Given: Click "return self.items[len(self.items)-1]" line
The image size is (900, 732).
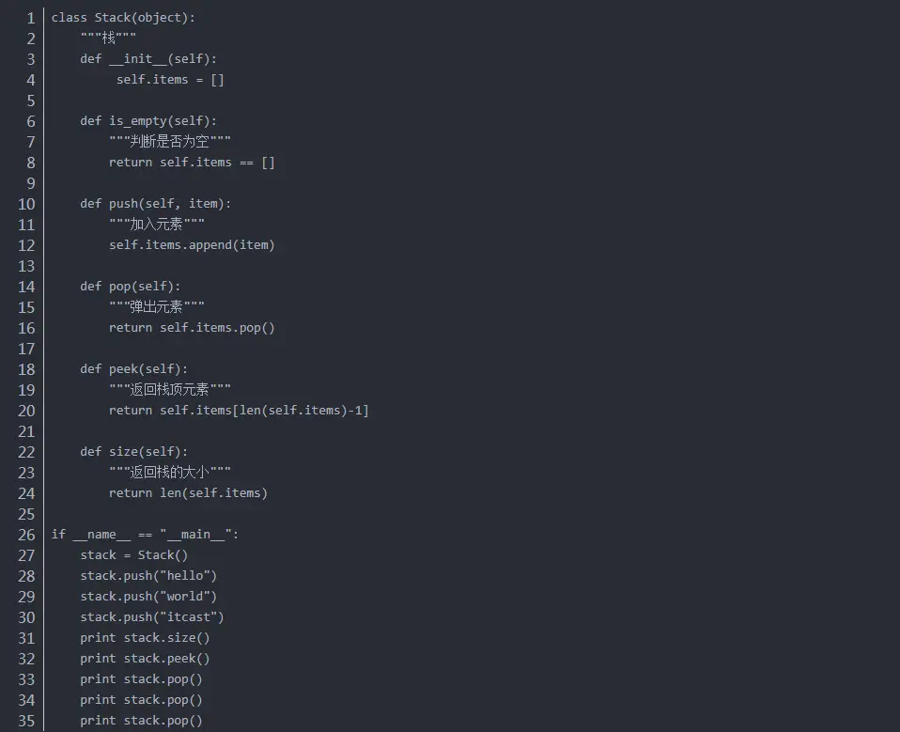Looking at the screenshot, I should [239, 411].
